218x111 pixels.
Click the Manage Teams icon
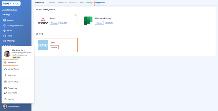pos(5,69)
